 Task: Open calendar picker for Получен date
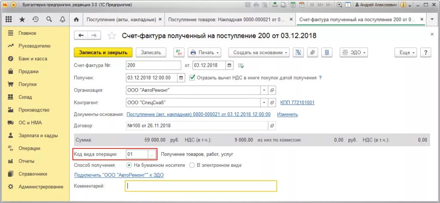click(x=181, y=78)
